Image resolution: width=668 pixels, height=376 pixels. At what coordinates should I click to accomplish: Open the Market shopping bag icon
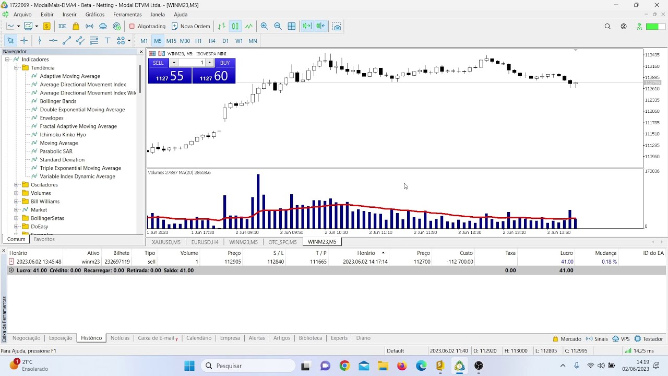click(x=76, y=26)
